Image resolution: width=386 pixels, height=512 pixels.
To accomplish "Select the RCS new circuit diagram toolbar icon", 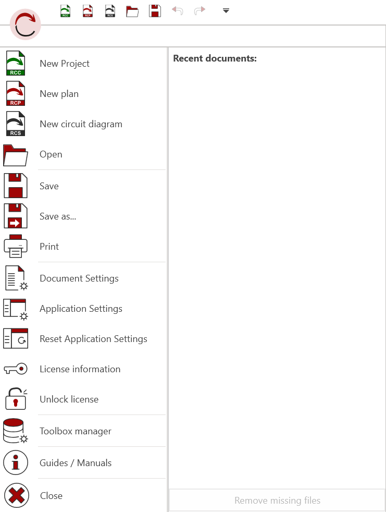I will (x=110, y=10).
